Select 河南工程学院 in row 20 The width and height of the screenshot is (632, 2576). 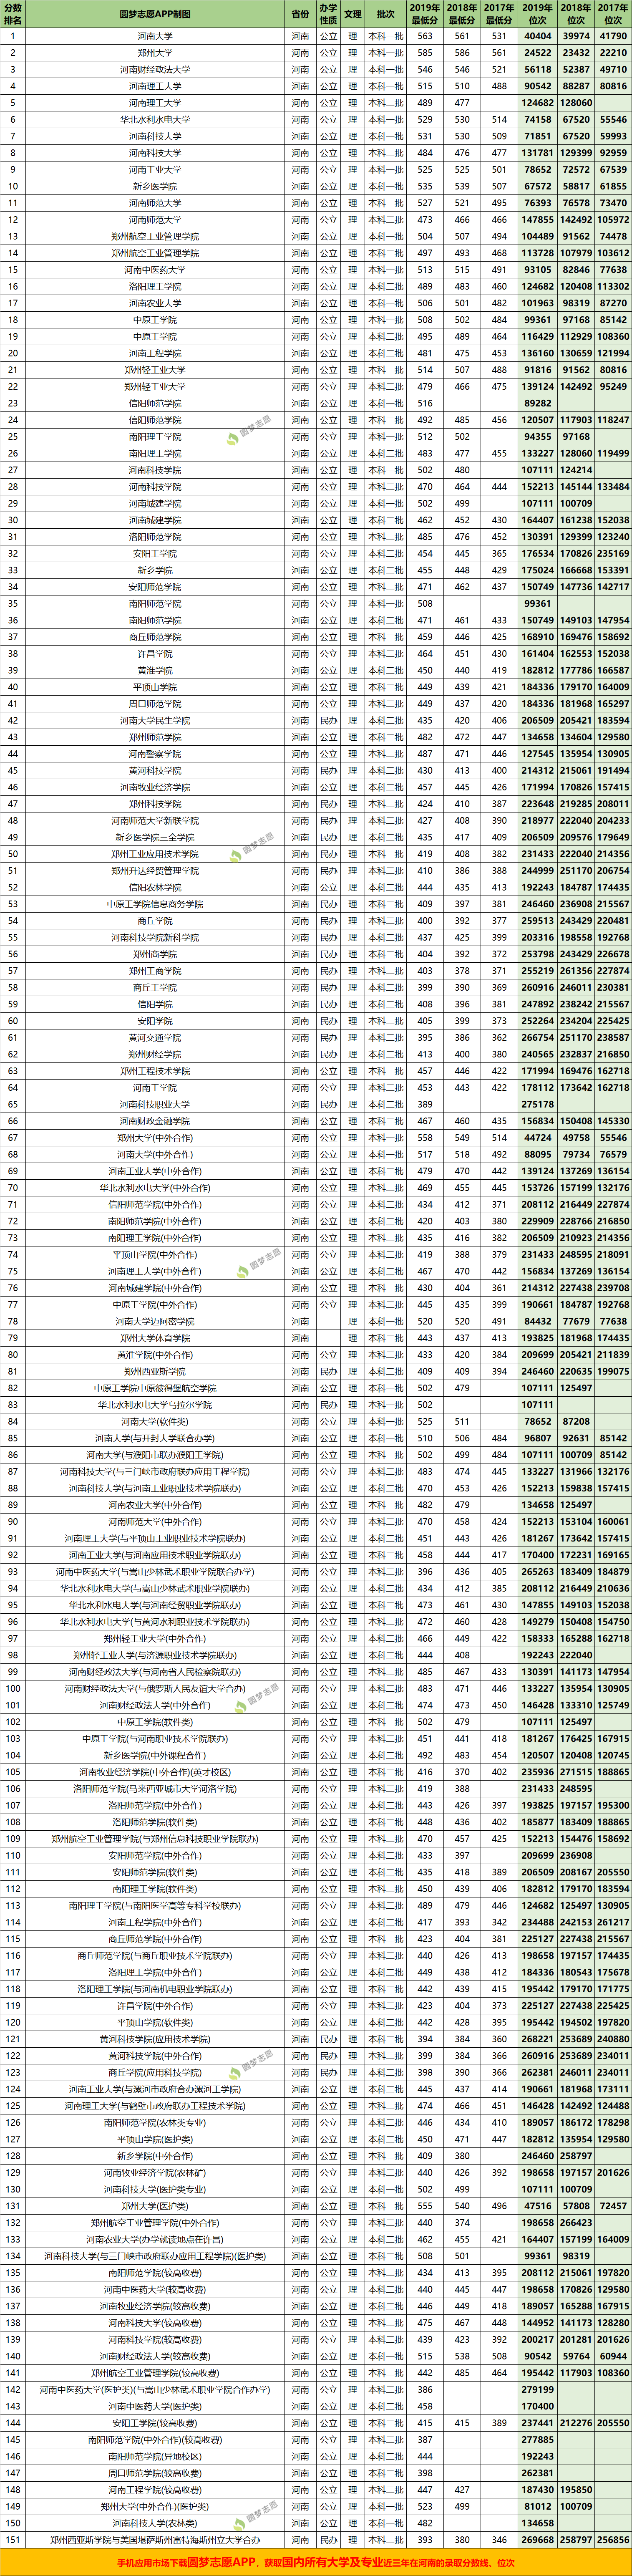pos(155,353)
